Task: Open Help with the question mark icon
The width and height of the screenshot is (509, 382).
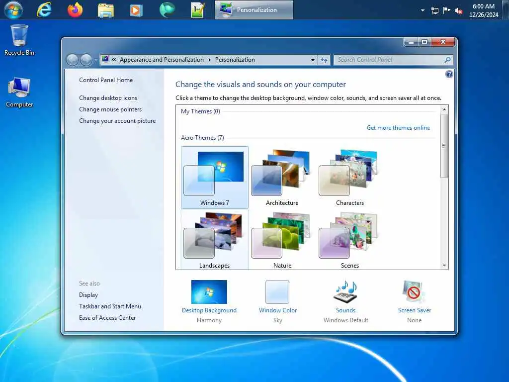Action: (449, 75)
